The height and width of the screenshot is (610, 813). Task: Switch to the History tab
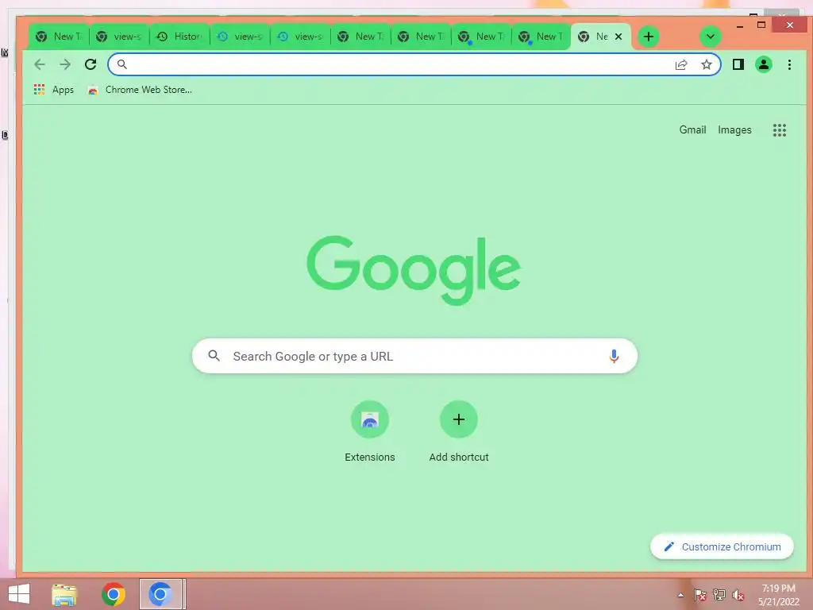click(179, 37)
